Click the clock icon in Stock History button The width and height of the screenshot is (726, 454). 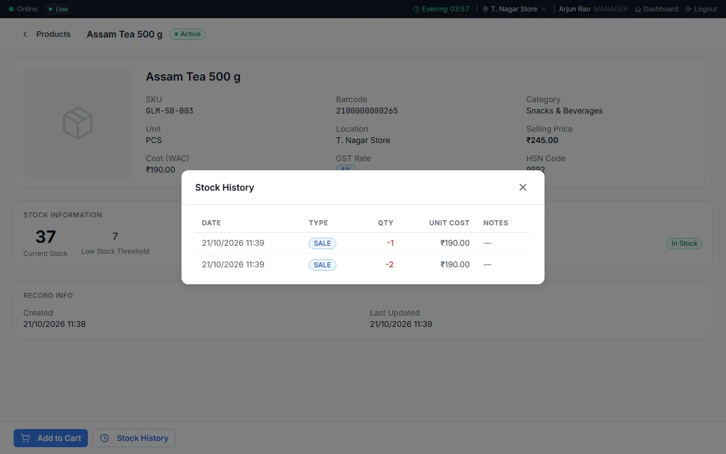coord(104,438)
